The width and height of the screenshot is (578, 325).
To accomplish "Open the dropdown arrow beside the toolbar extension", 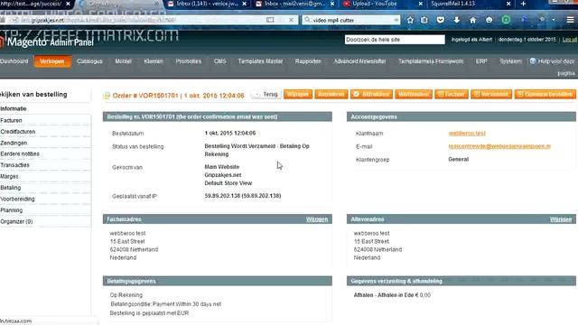I will (x=554, y=20).
